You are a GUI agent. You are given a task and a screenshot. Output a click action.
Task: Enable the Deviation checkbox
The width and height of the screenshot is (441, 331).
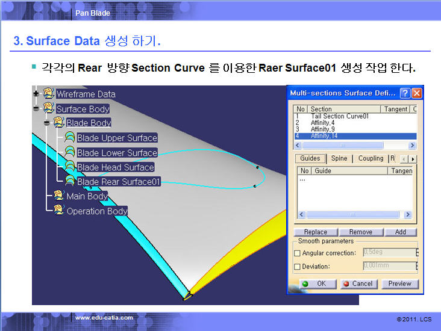(297, 267)
